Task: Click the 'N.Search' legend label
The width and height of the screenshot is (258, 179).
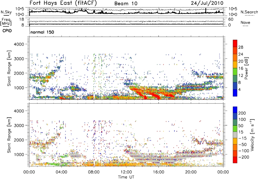Action: tap(249, 12)
